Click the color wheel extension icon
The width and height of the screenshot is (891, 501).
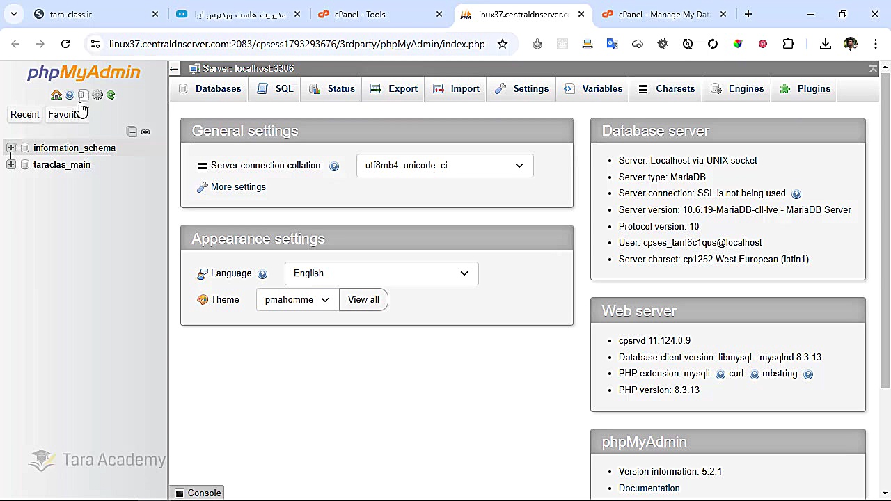point(738,44)
